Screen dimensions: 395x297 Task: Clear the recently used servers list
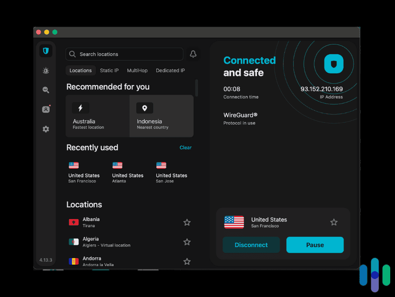[x=185, y=147]
